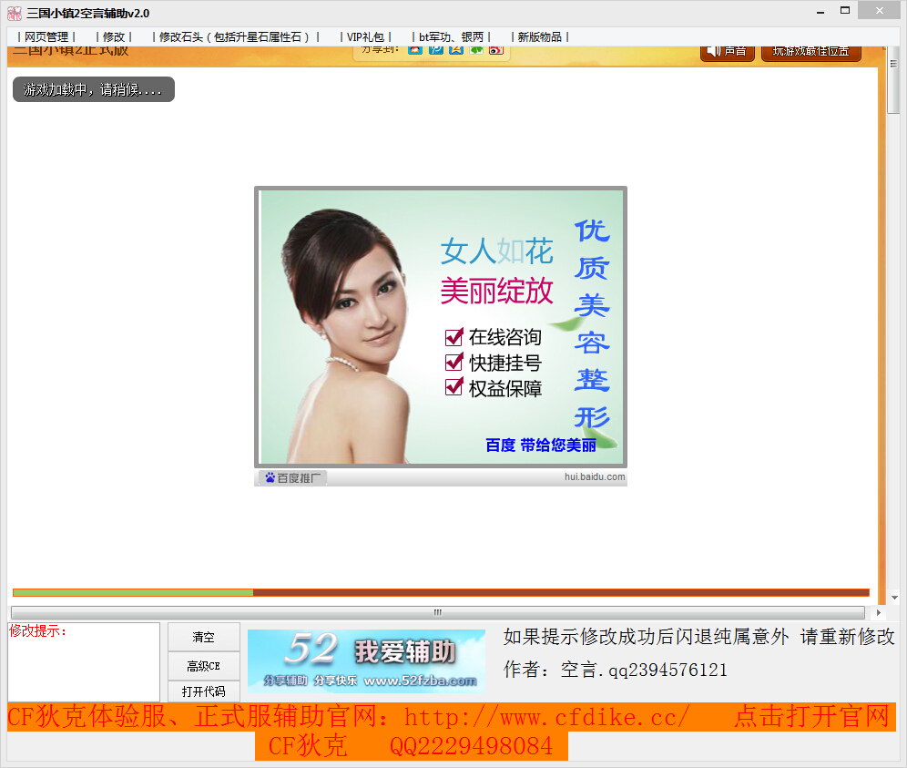Click the vertical scrollbar thumb
This screenshot has height=768, width=907.
point(893,80)
